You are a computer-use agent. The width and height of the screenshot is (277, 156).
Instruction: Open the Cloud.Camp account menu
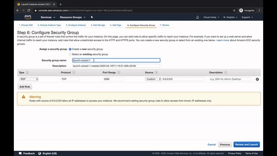tap(211, 17)
